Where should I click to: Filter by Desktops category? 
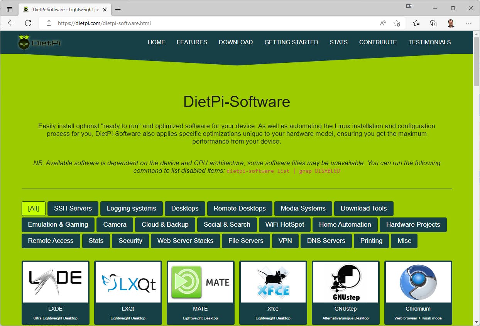click(x=185, y=209)
